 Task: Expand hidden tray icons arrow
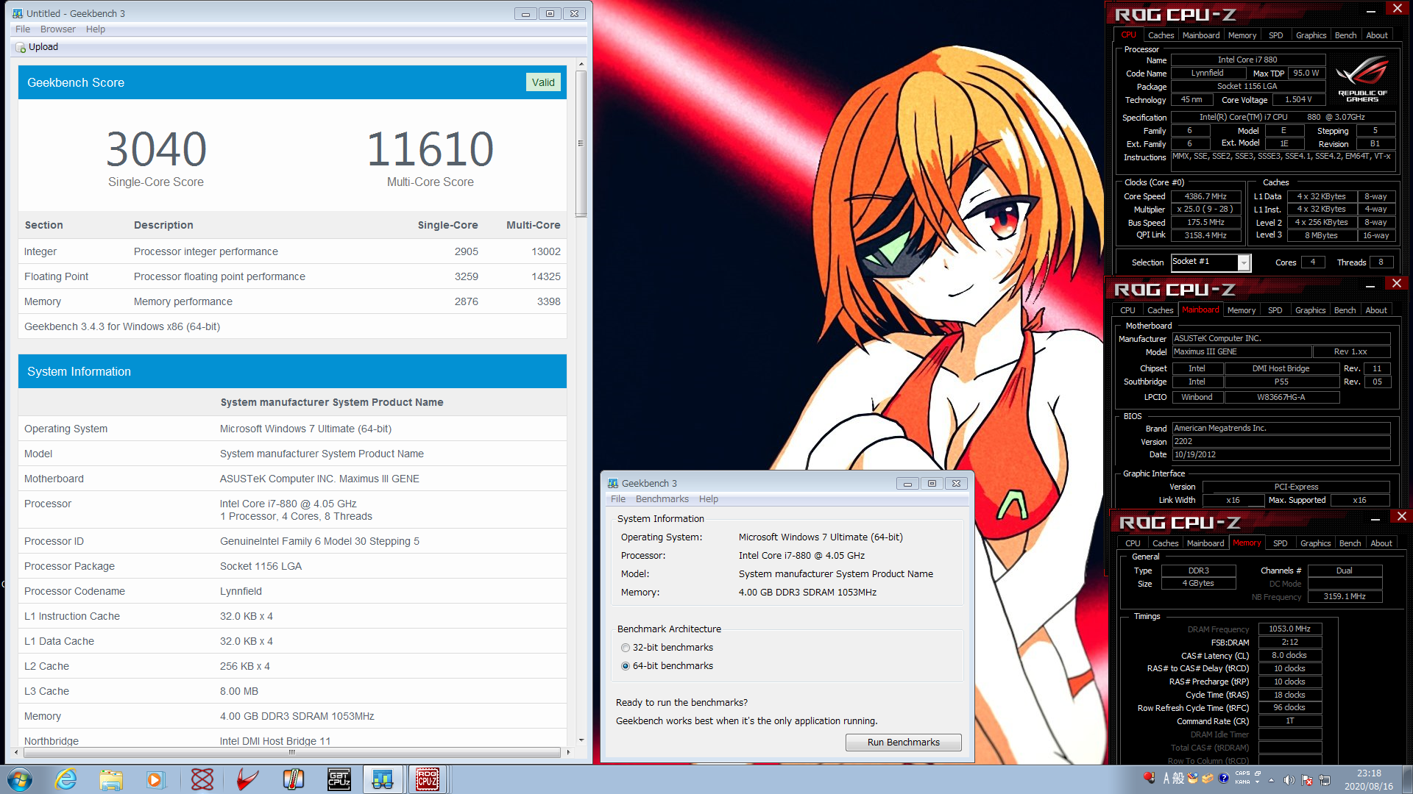point(1271,780)
